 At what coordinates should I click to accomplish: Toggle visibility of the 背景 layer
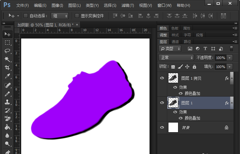click(x=162, y=127)
